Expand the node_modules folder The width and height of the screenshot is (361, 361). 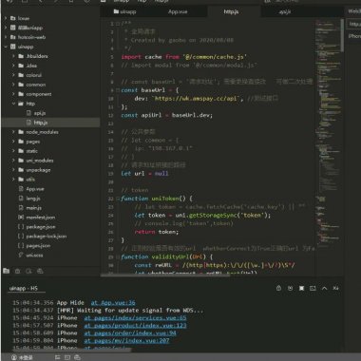[x=13, y=132]
